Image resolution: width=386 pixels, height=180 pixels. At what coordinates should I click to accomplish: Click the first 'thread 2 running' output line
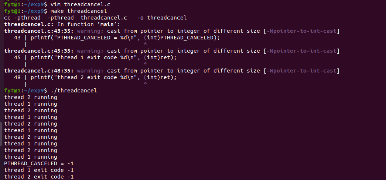click(x=31, y=97)
